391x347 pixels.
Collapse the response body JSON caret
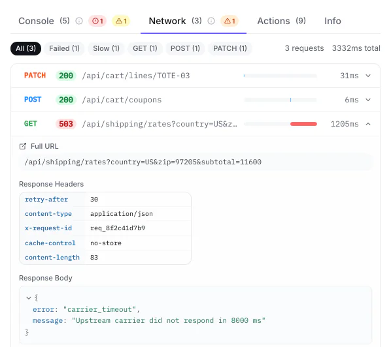[28, 297]
